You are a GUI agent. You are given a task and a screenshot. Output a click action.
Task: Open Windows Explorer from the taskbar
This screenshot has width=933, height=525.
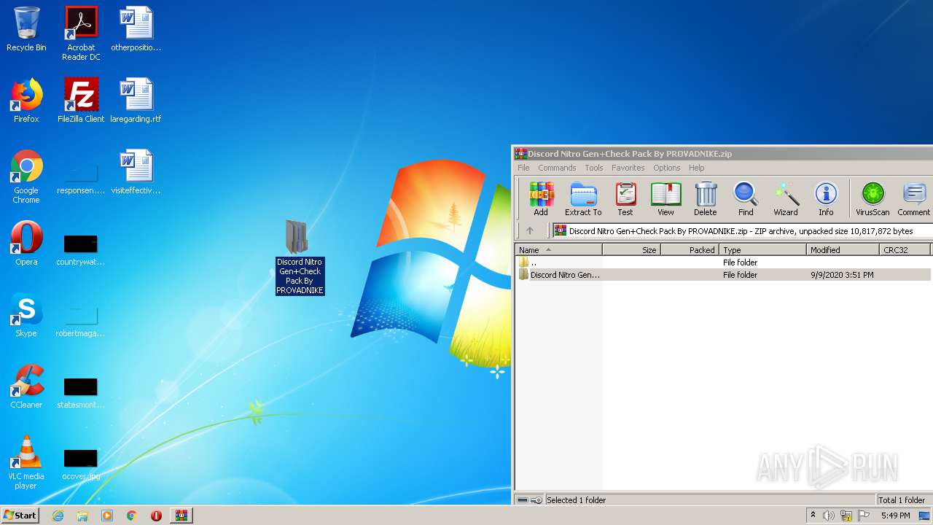tap(82, 516)
